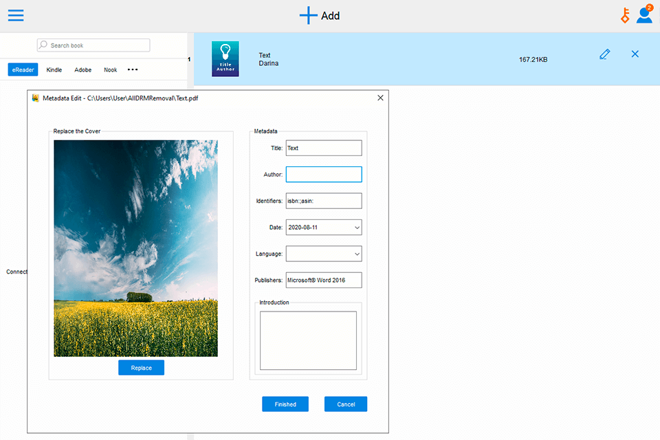
Task: Click the Search book field
Action: (93, 45)
